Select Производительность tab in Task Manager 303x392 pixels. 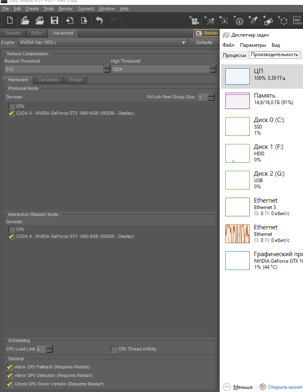click(x=275, y=55)
